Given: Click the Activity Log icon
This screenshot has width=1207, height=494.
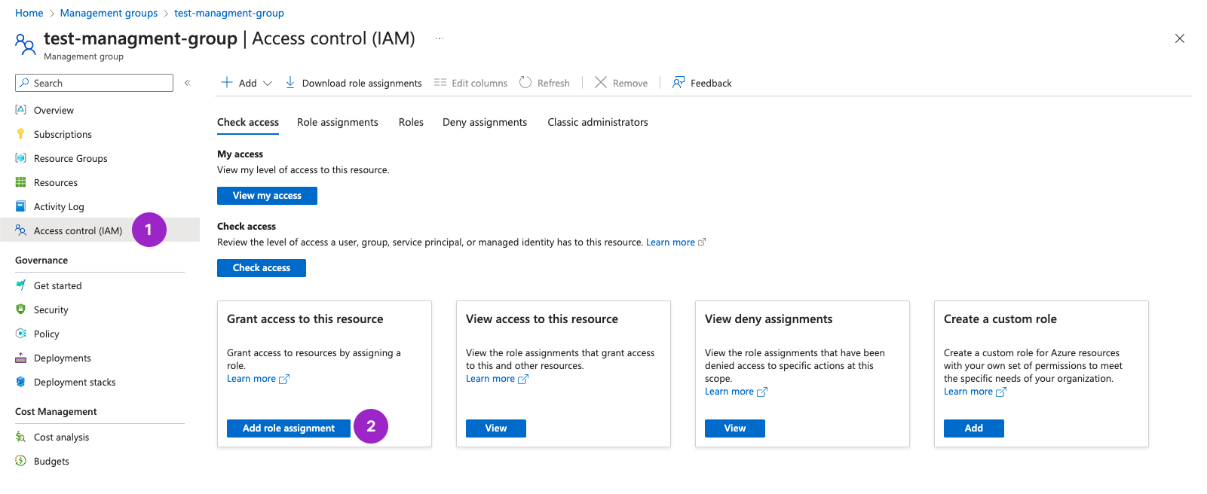Looking at the screenshot, I should pos(21,206).
